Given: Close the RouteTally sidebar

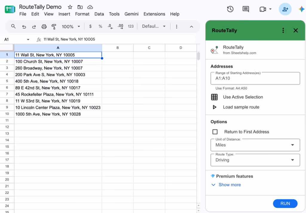Looking at the screenshot, I should 296,30.
